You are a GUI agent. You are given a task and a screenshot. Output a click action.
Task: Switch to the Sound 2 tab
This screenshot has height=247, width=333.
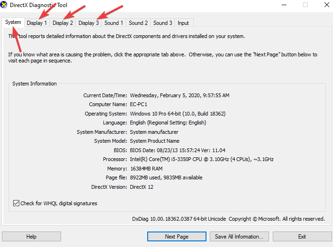click(x=138, y=23)
